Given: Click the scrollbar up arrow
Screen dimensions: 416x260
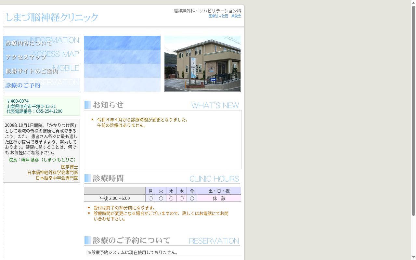Looking at the screenshot, I should coord(413,3).
